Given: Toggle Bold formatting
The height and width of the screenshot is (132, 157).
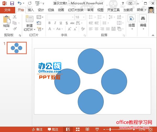Looking at the screenshot, I should coord(49,23).
